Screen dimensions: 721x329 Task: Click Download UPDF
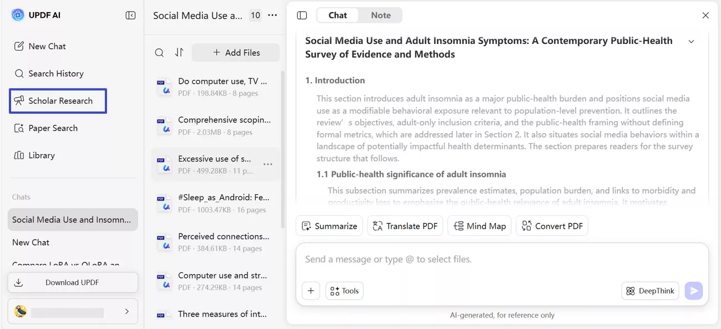(x=72, y=282)
